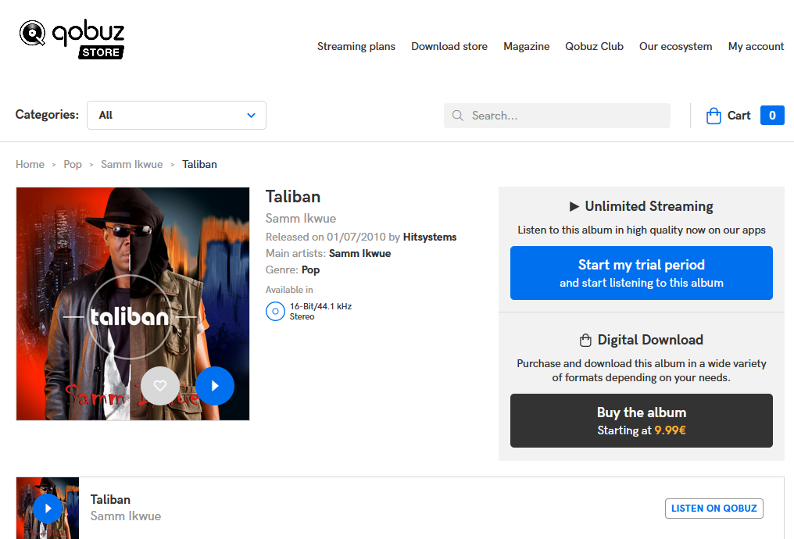Open the Categories dropdown
The height and width of the screenshot is (539, 794).
[x=177, y=116]
